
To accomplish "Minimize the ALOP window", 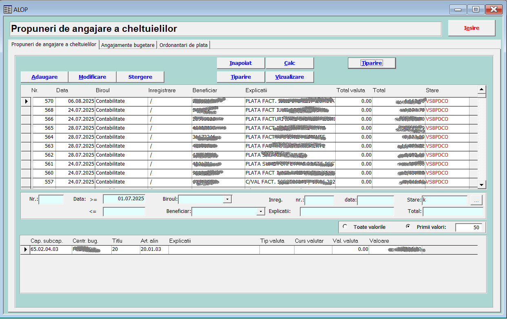I will point(458,9).
